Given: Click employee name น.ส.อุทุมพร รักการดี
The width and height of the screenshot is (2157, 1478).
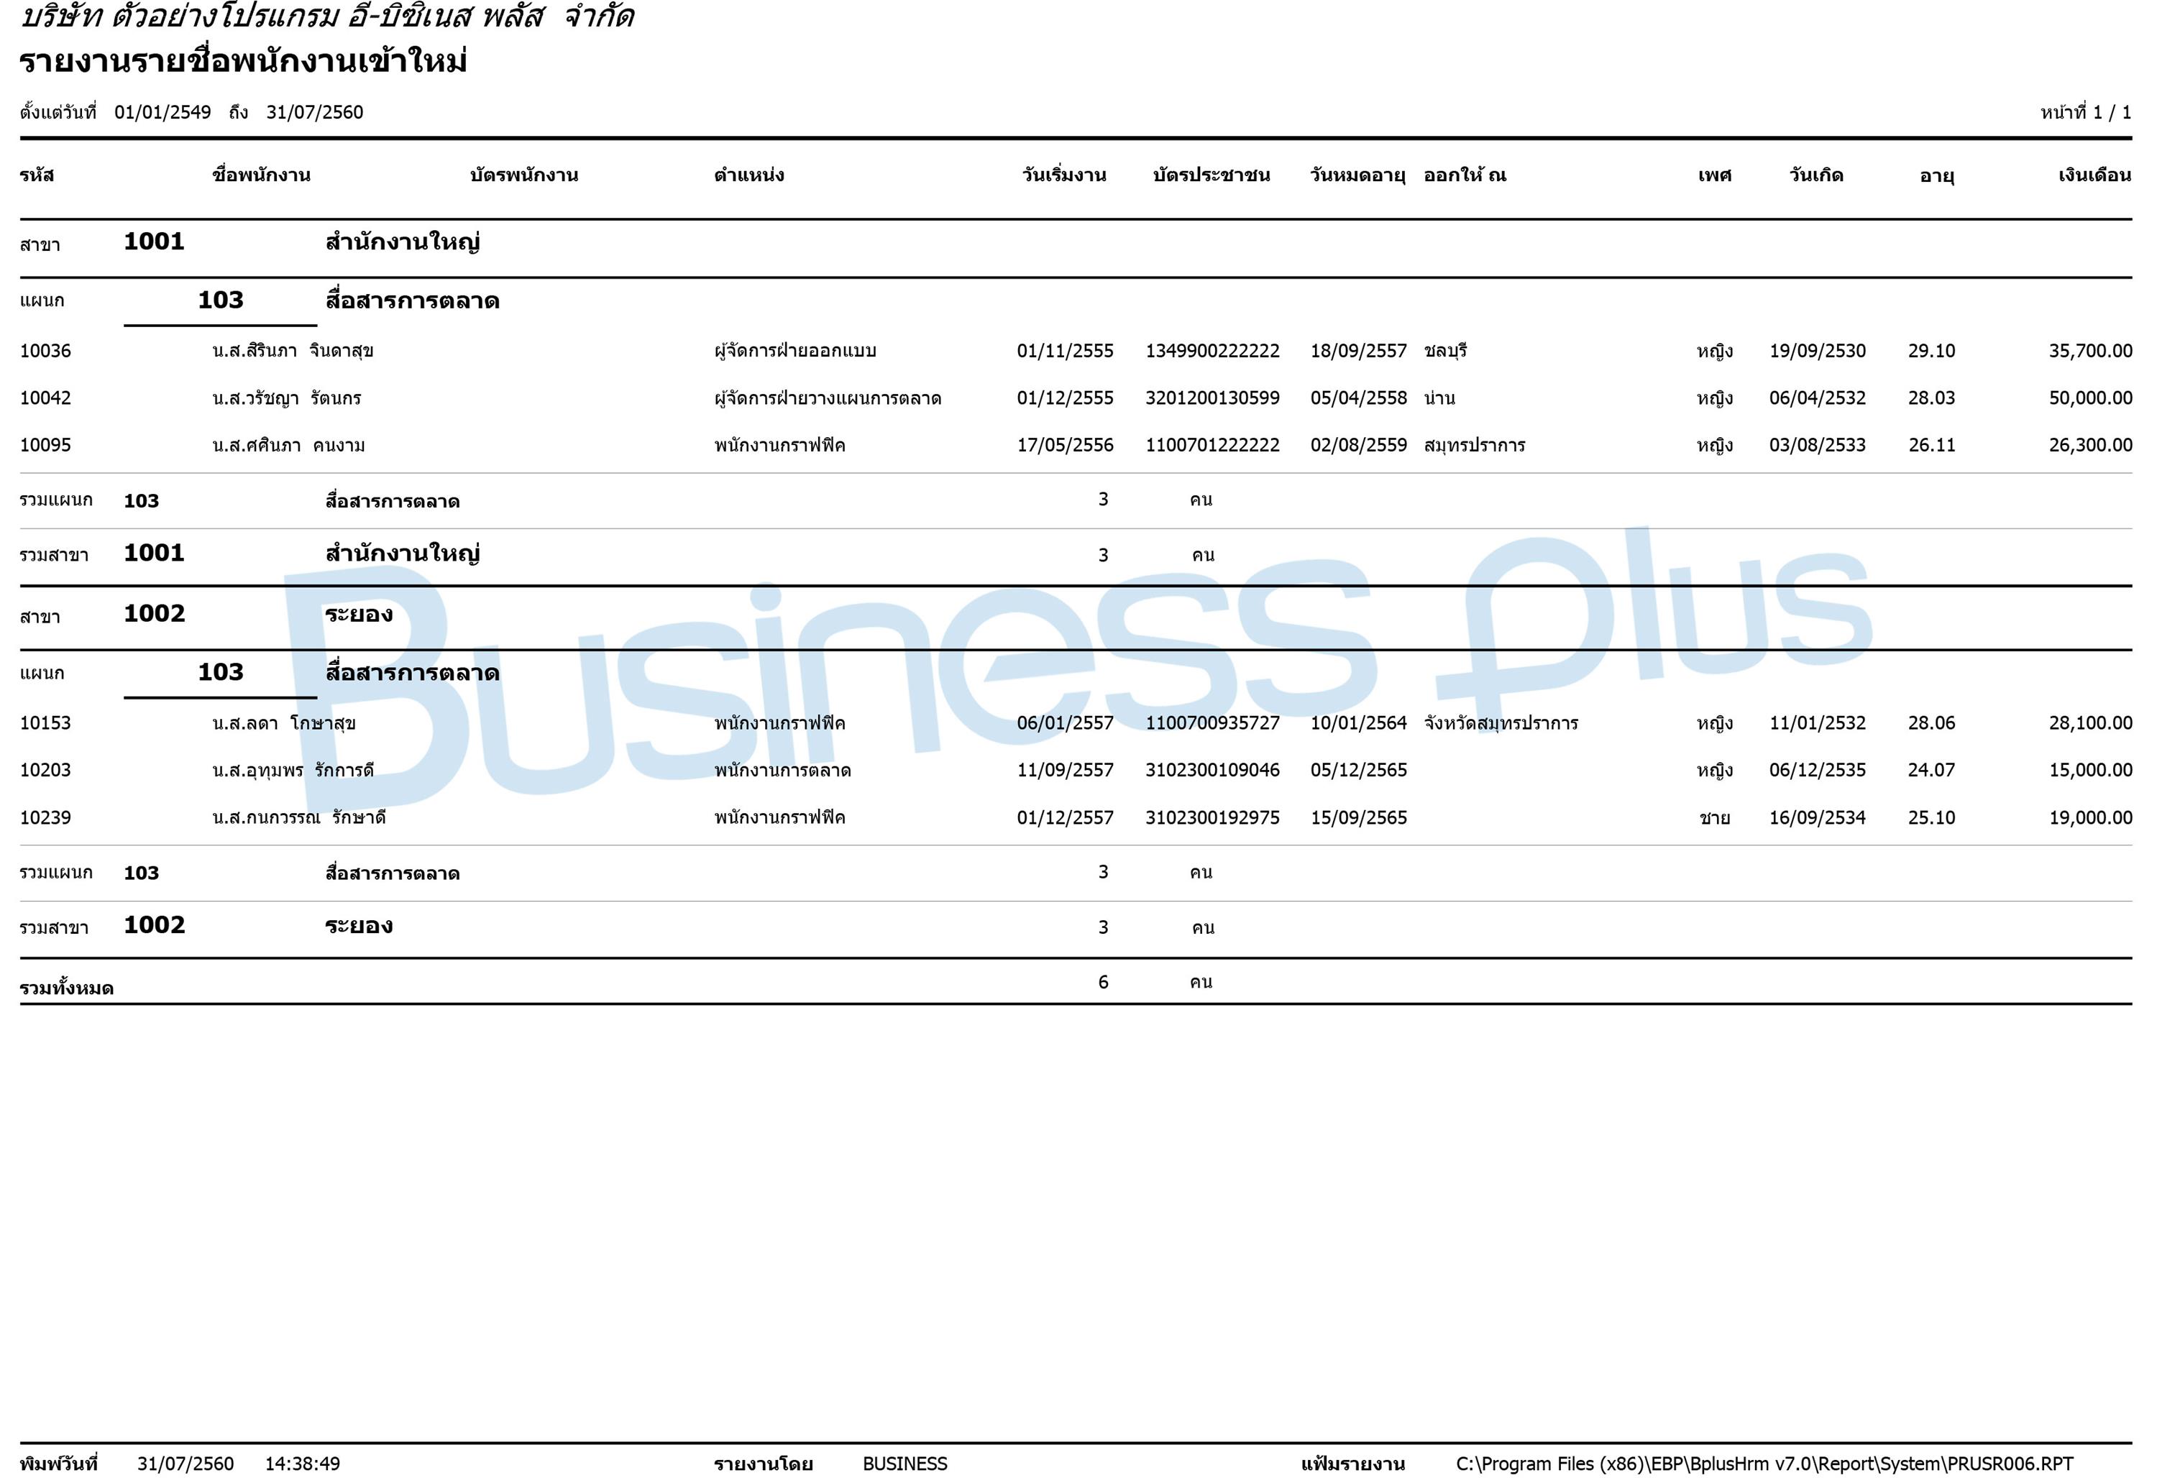Looking at the screenshot, I should pyautogui.click(x=293, y=770).
